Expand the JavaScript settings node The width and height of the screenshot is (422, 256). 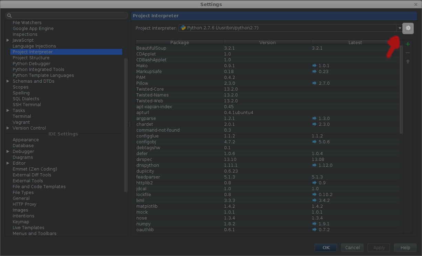pos(8,40)
